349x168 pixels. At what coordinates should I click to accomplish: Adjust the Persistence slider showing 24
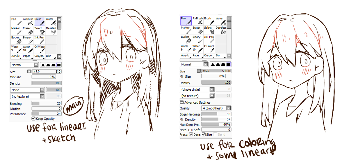click(x=47, y=114)
